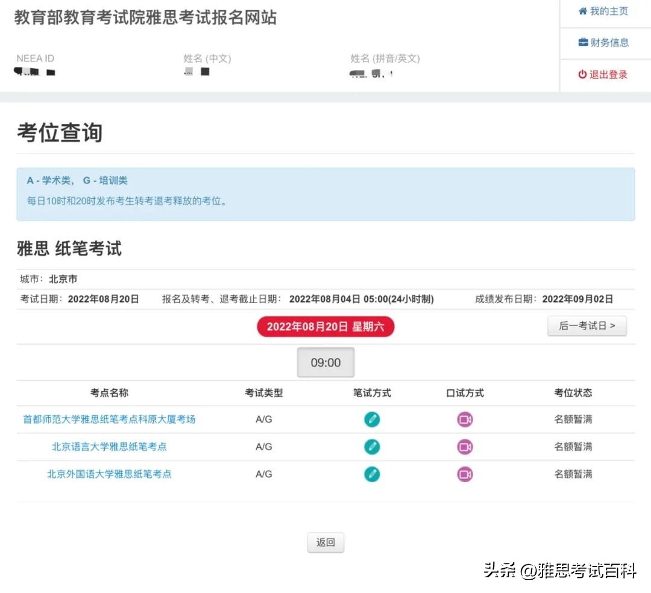Open 财务信息 from the sidebar
Image resolution: width=651 pixels, height=593 pixels.
click(x=611, y=42)
